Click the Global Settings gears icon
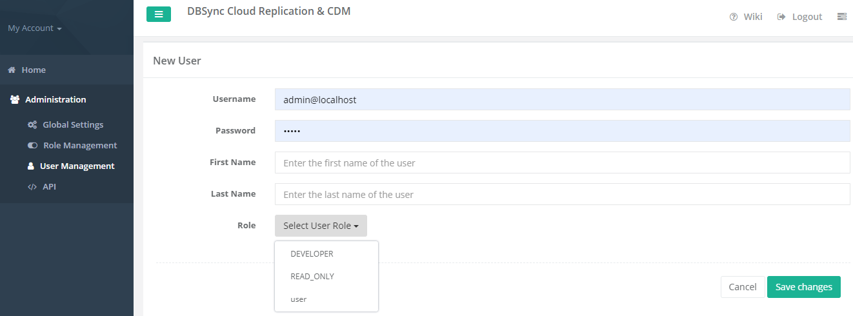The width and height of the screenshot is (853, 316). click(x=32, y=124)
